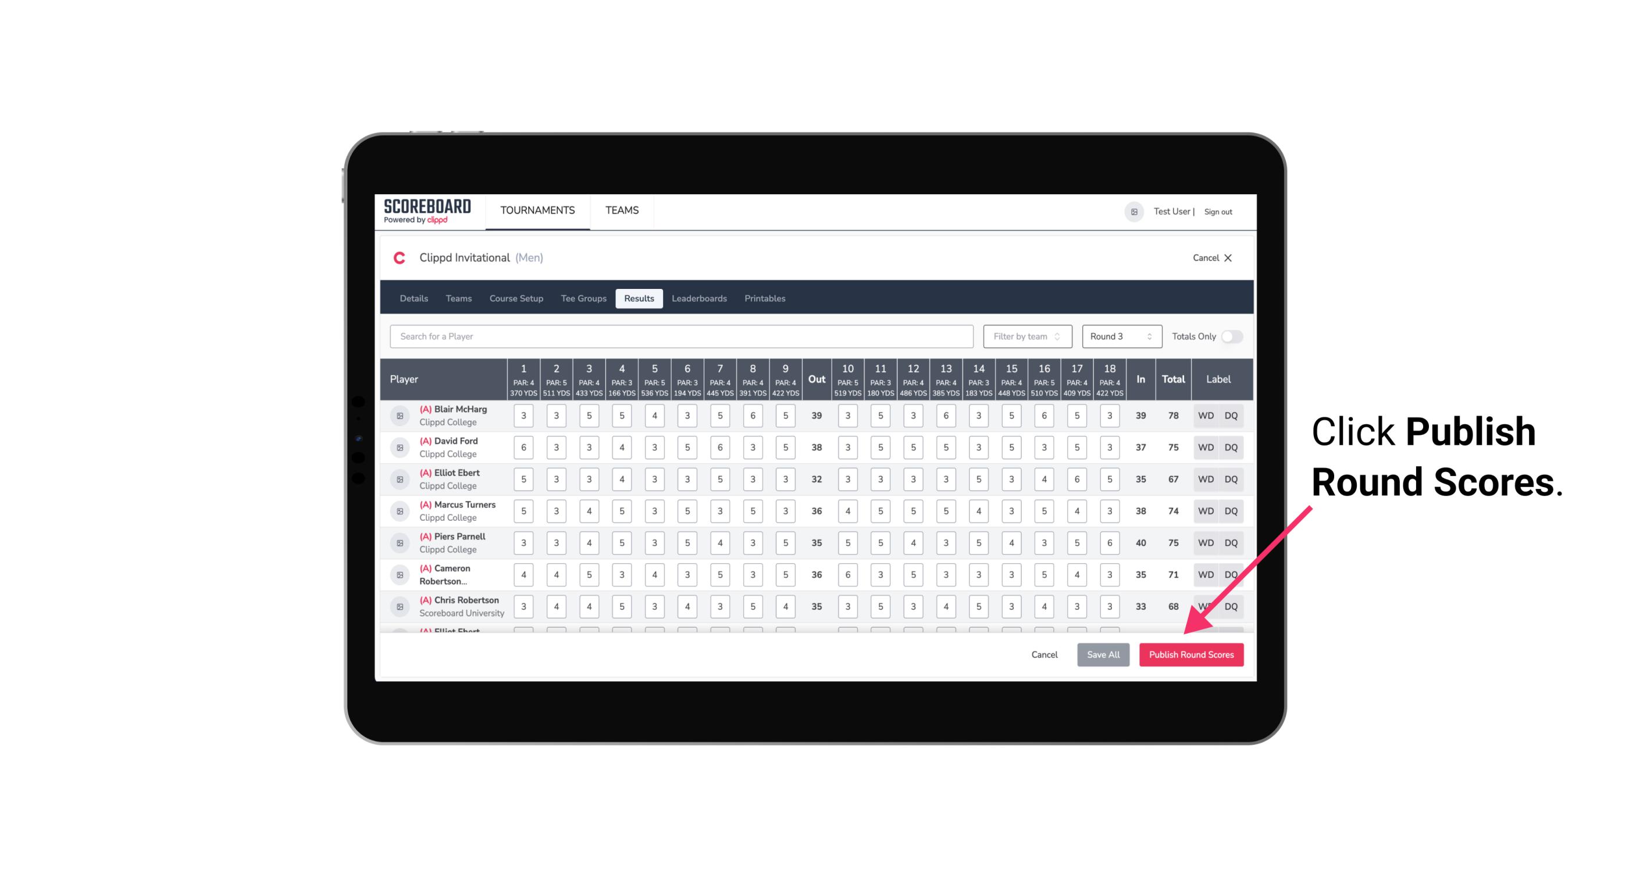Open the Round 3 dropdown selector
This screenshot has height=876, width=1629.
1119,337
